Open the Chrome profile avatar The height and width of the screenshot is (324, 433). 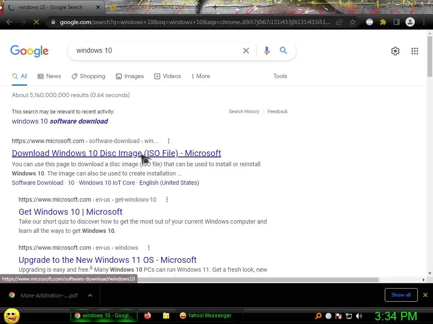click(x=410, y=22)
